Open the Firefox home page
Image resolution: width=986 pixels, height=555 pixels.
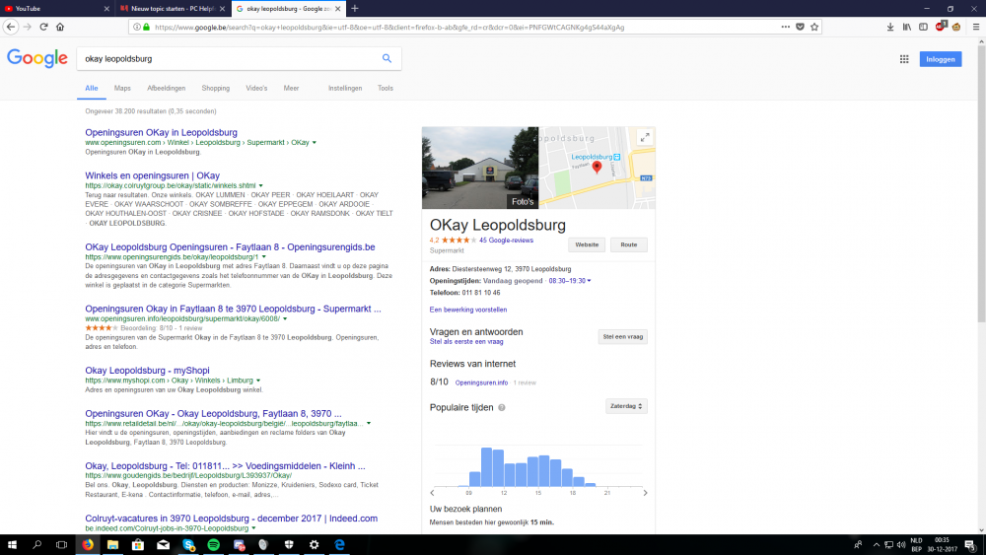pyautogui.click(x=60, y=27)
